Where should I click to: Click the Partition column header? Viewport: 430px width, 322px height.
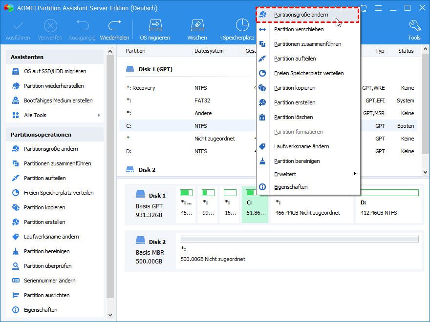click(135, 51)
